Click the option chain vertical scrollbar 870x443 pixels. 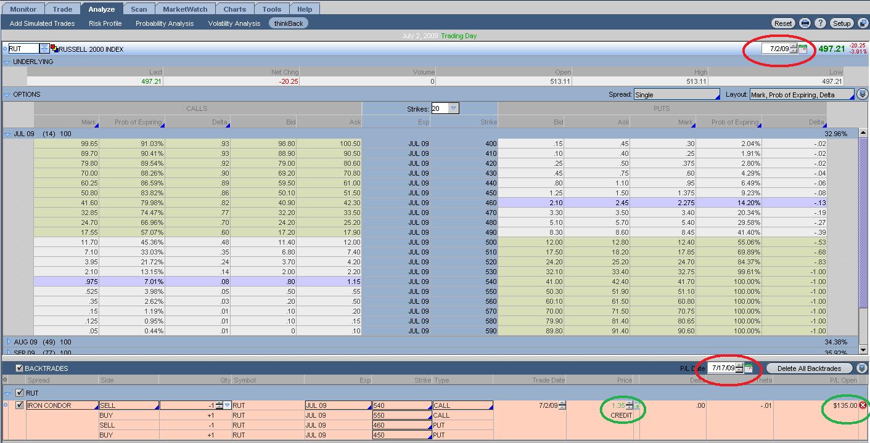(x=863, y=234)
